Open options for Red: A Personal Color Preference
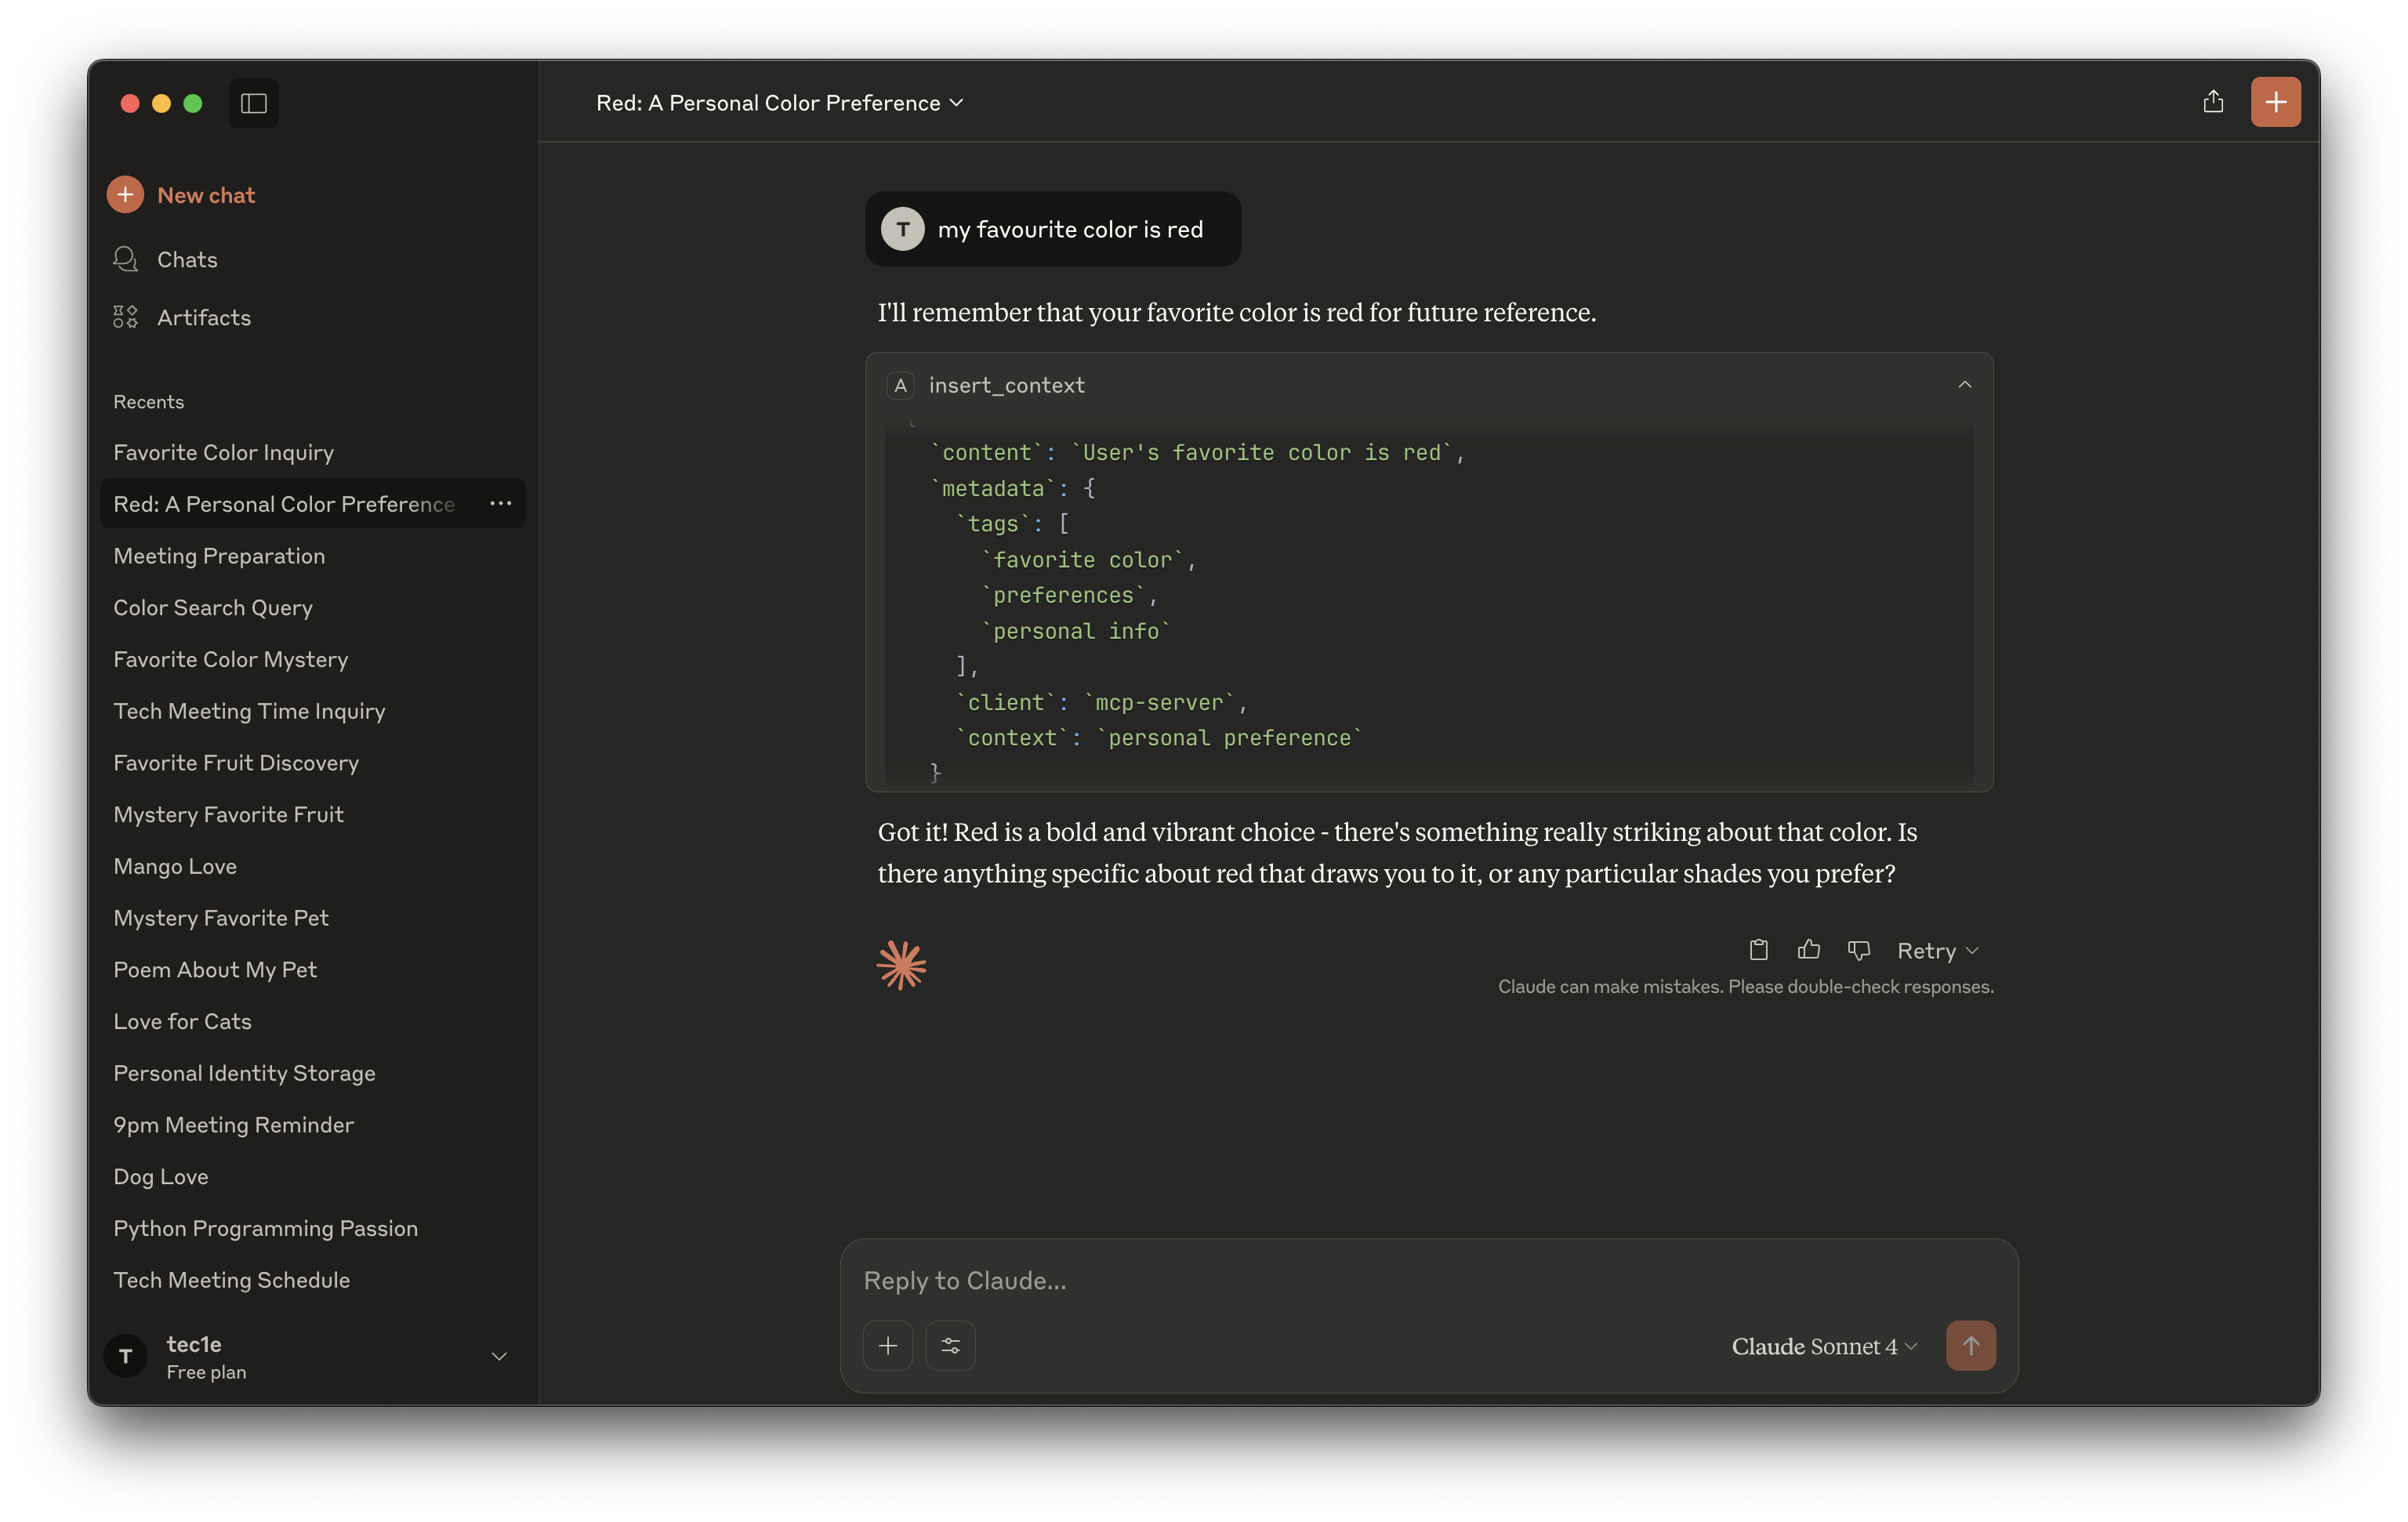The image size is (2408, 1522). [500, 504]
